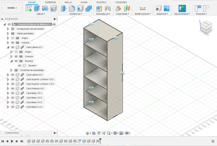217x146 pixels.
Task: Open Display Settings in navigation bar
Action: 115,133
